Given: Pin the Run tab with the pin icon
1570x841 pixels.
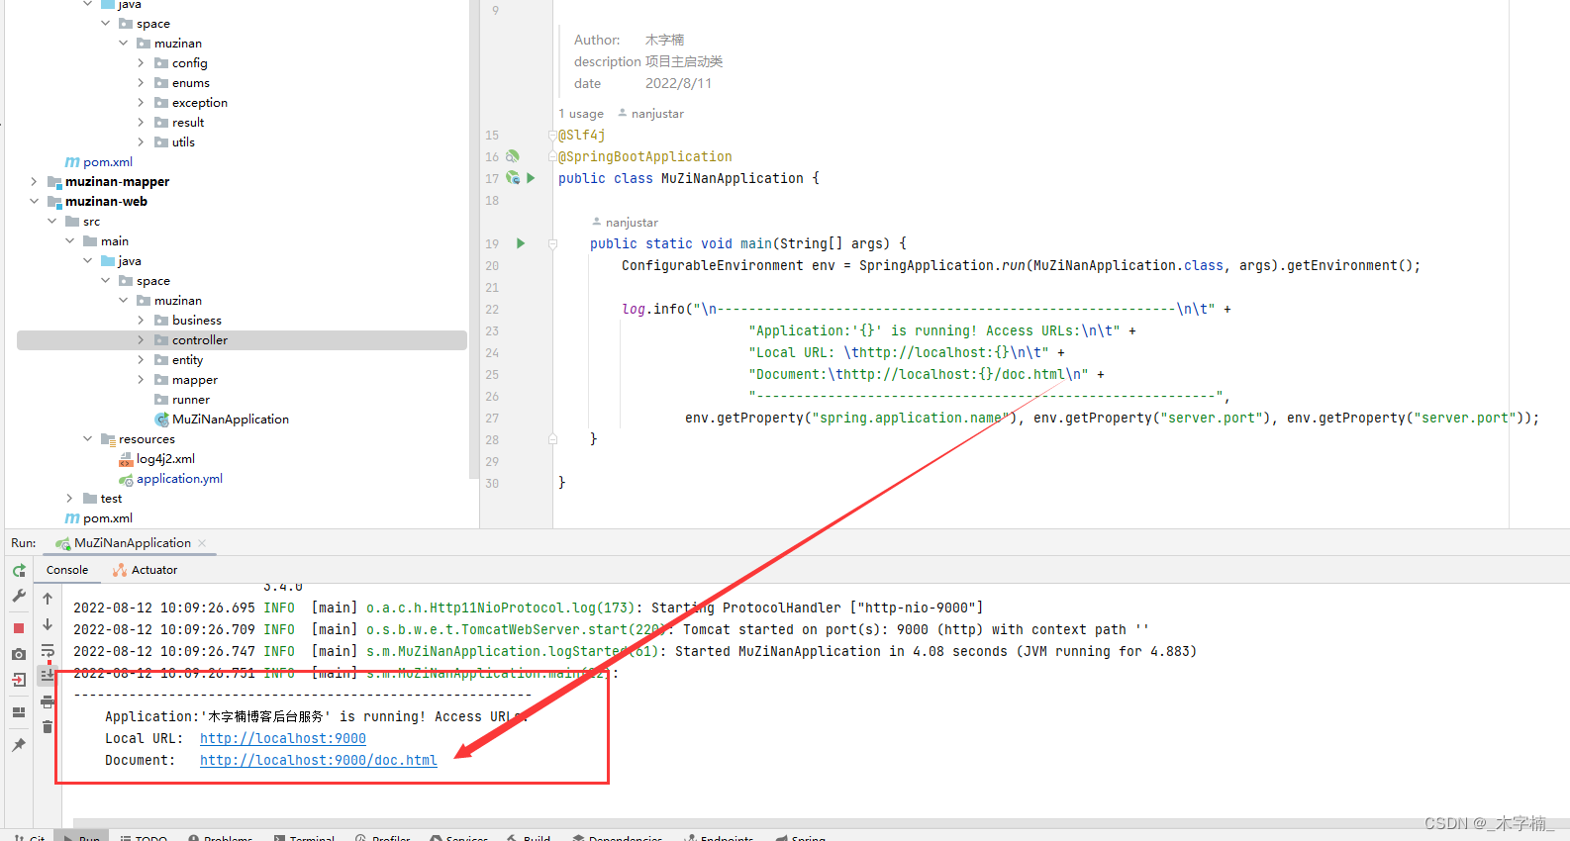Looking at the screenshot, I should tap(19, 745).
